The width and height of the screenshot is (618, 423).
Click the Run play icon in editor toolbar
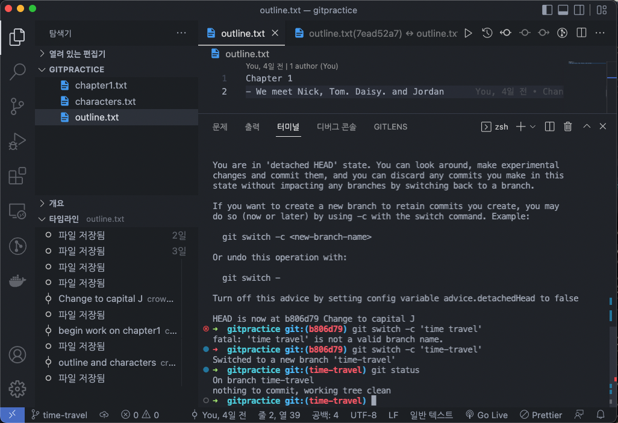[x=468, y=33]
